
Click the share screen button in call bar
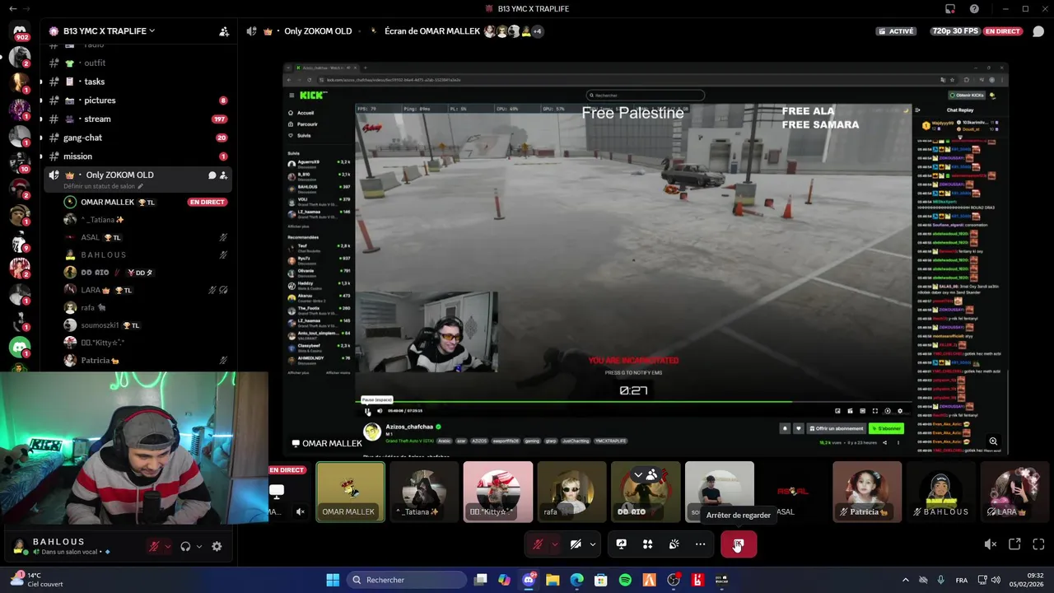tap(622, 544)
